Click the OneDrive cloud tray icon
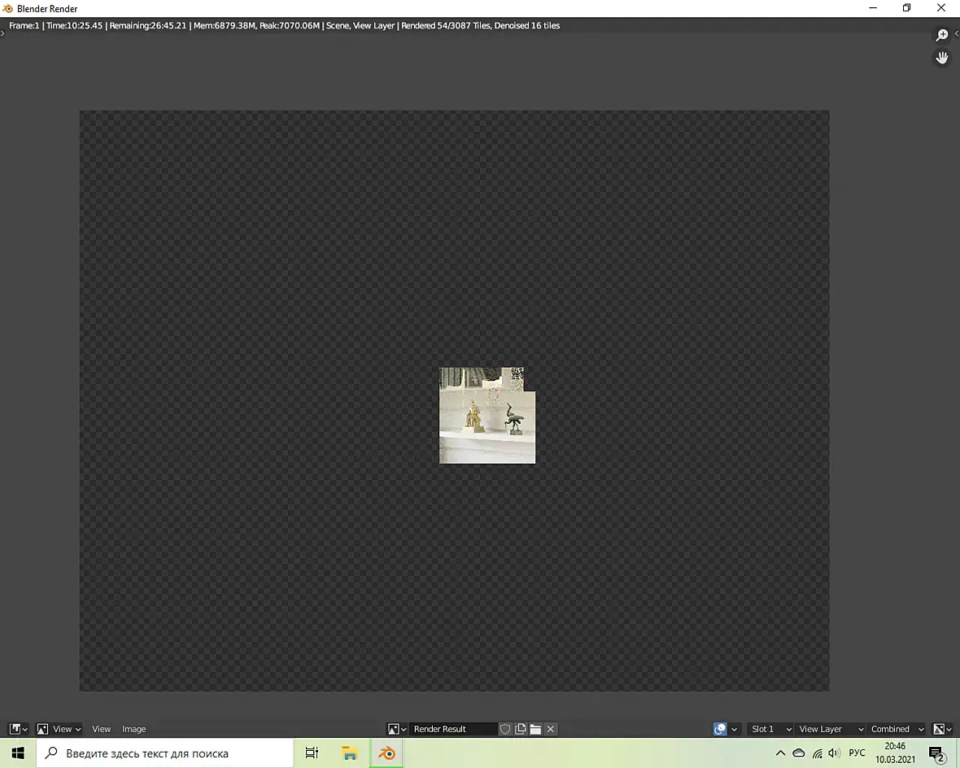 [x=798, y=753]
